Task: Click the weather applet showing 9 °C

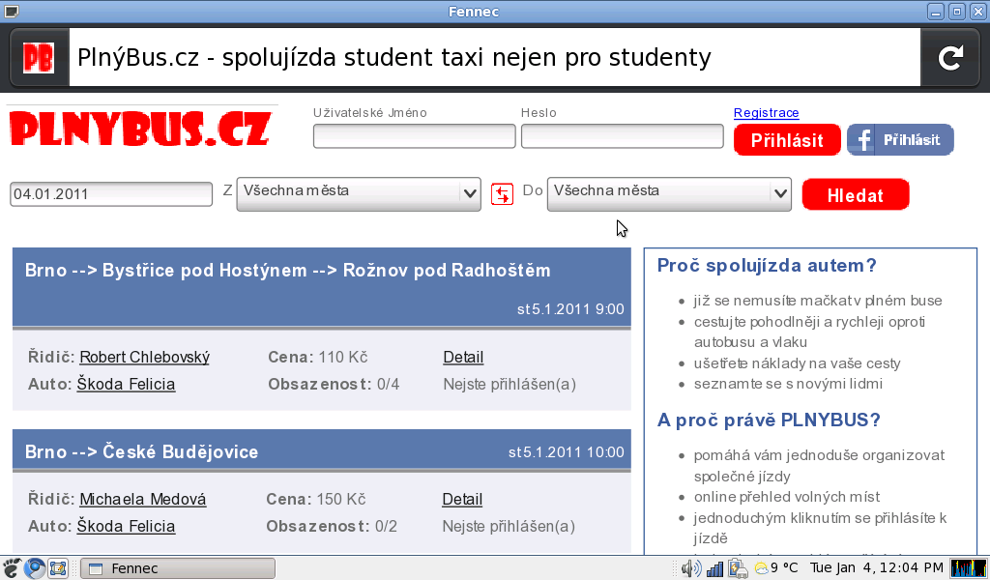Action: click(776, 568)
